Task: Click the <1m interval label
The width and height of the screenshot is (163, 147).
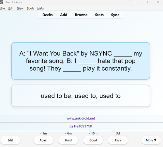Action: pyautogui.click(x=44, y=133)
